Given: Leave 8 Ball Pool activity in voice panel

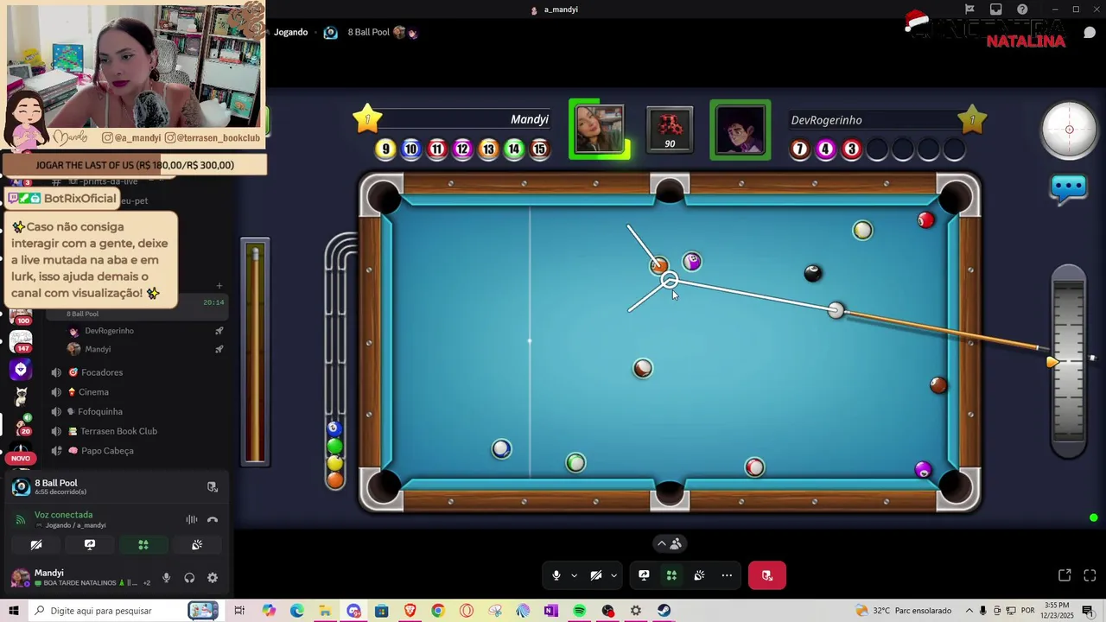Looking at the screenshot, I should tap(213, 487).
